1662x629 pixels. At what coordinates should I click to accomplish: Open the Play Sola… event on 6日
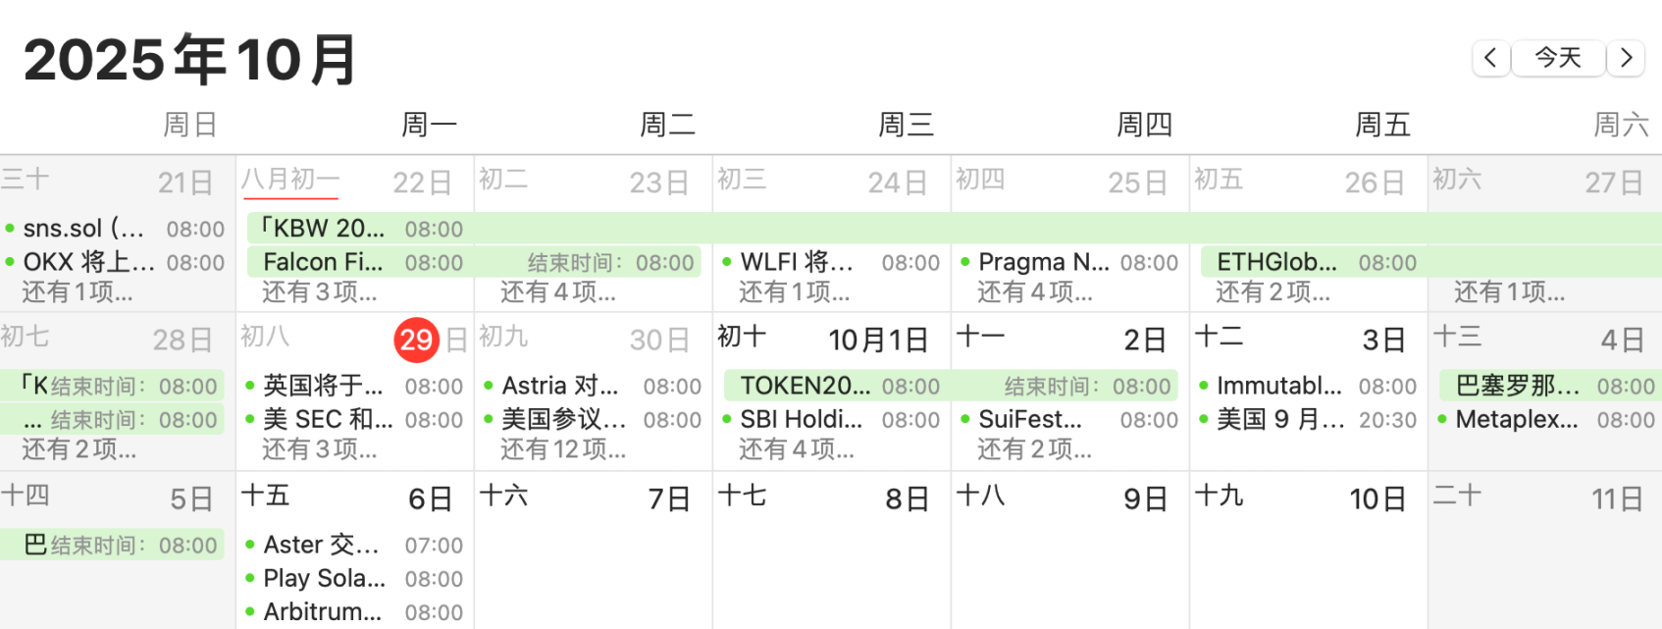(x=353, y=578)
